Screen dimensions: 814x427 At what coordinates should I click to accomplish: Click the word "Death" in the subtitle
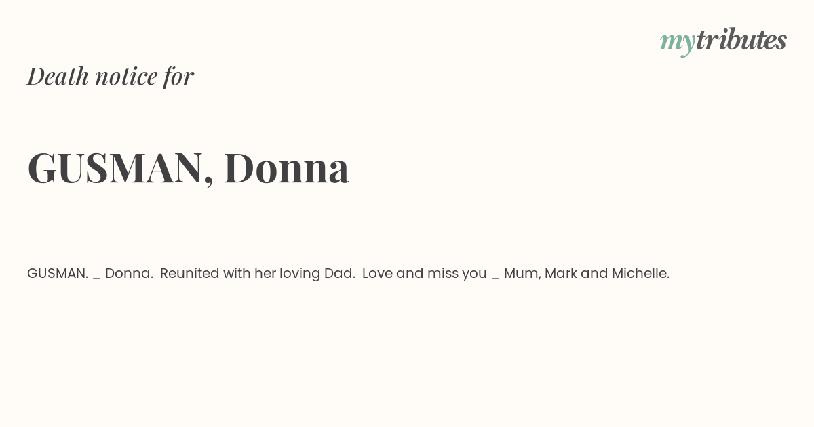[x=58, y=76]
